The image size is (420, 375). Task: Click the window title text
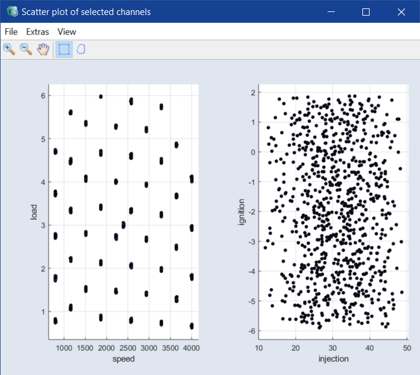click(86, 12)
